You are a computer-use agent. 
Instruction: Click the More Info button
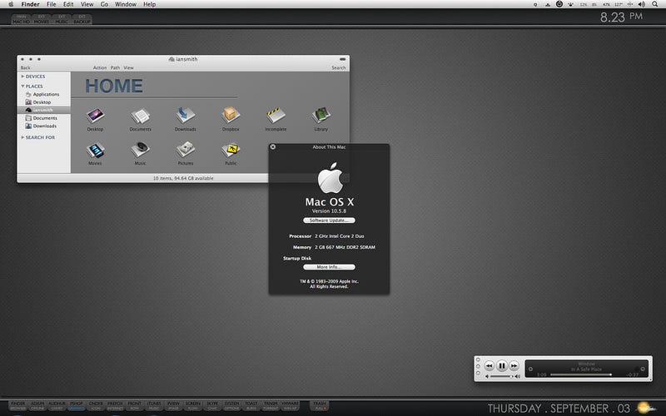point(329,267)
